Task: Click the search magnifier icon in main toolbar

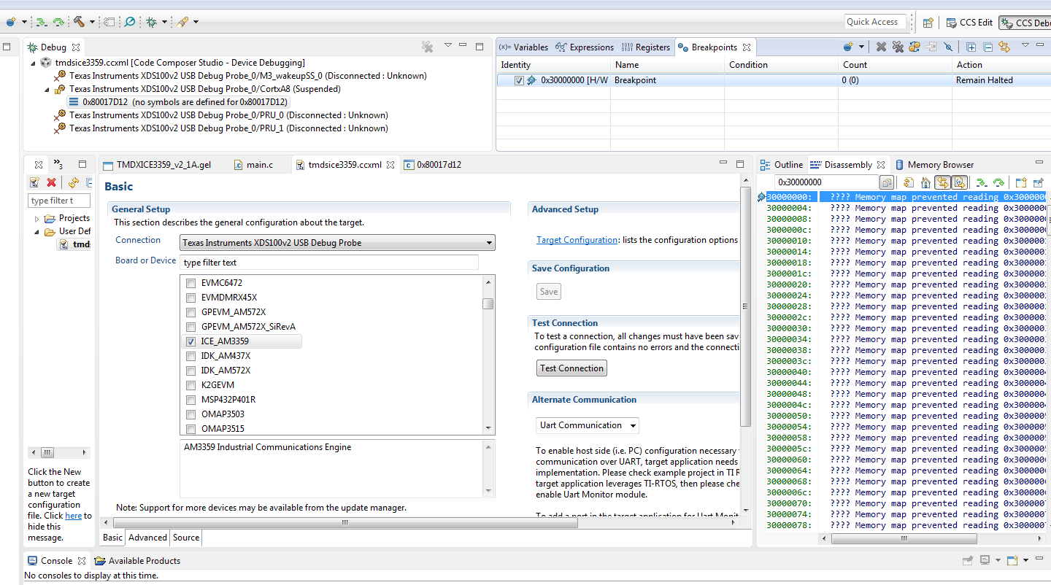Action: click(129, 22)
